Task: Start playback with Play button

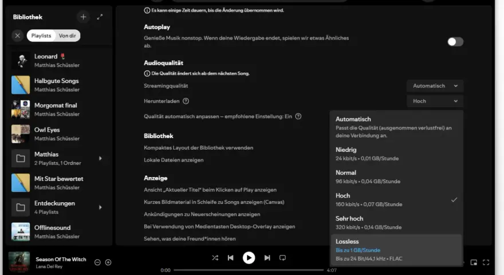Action: point(249,258)
